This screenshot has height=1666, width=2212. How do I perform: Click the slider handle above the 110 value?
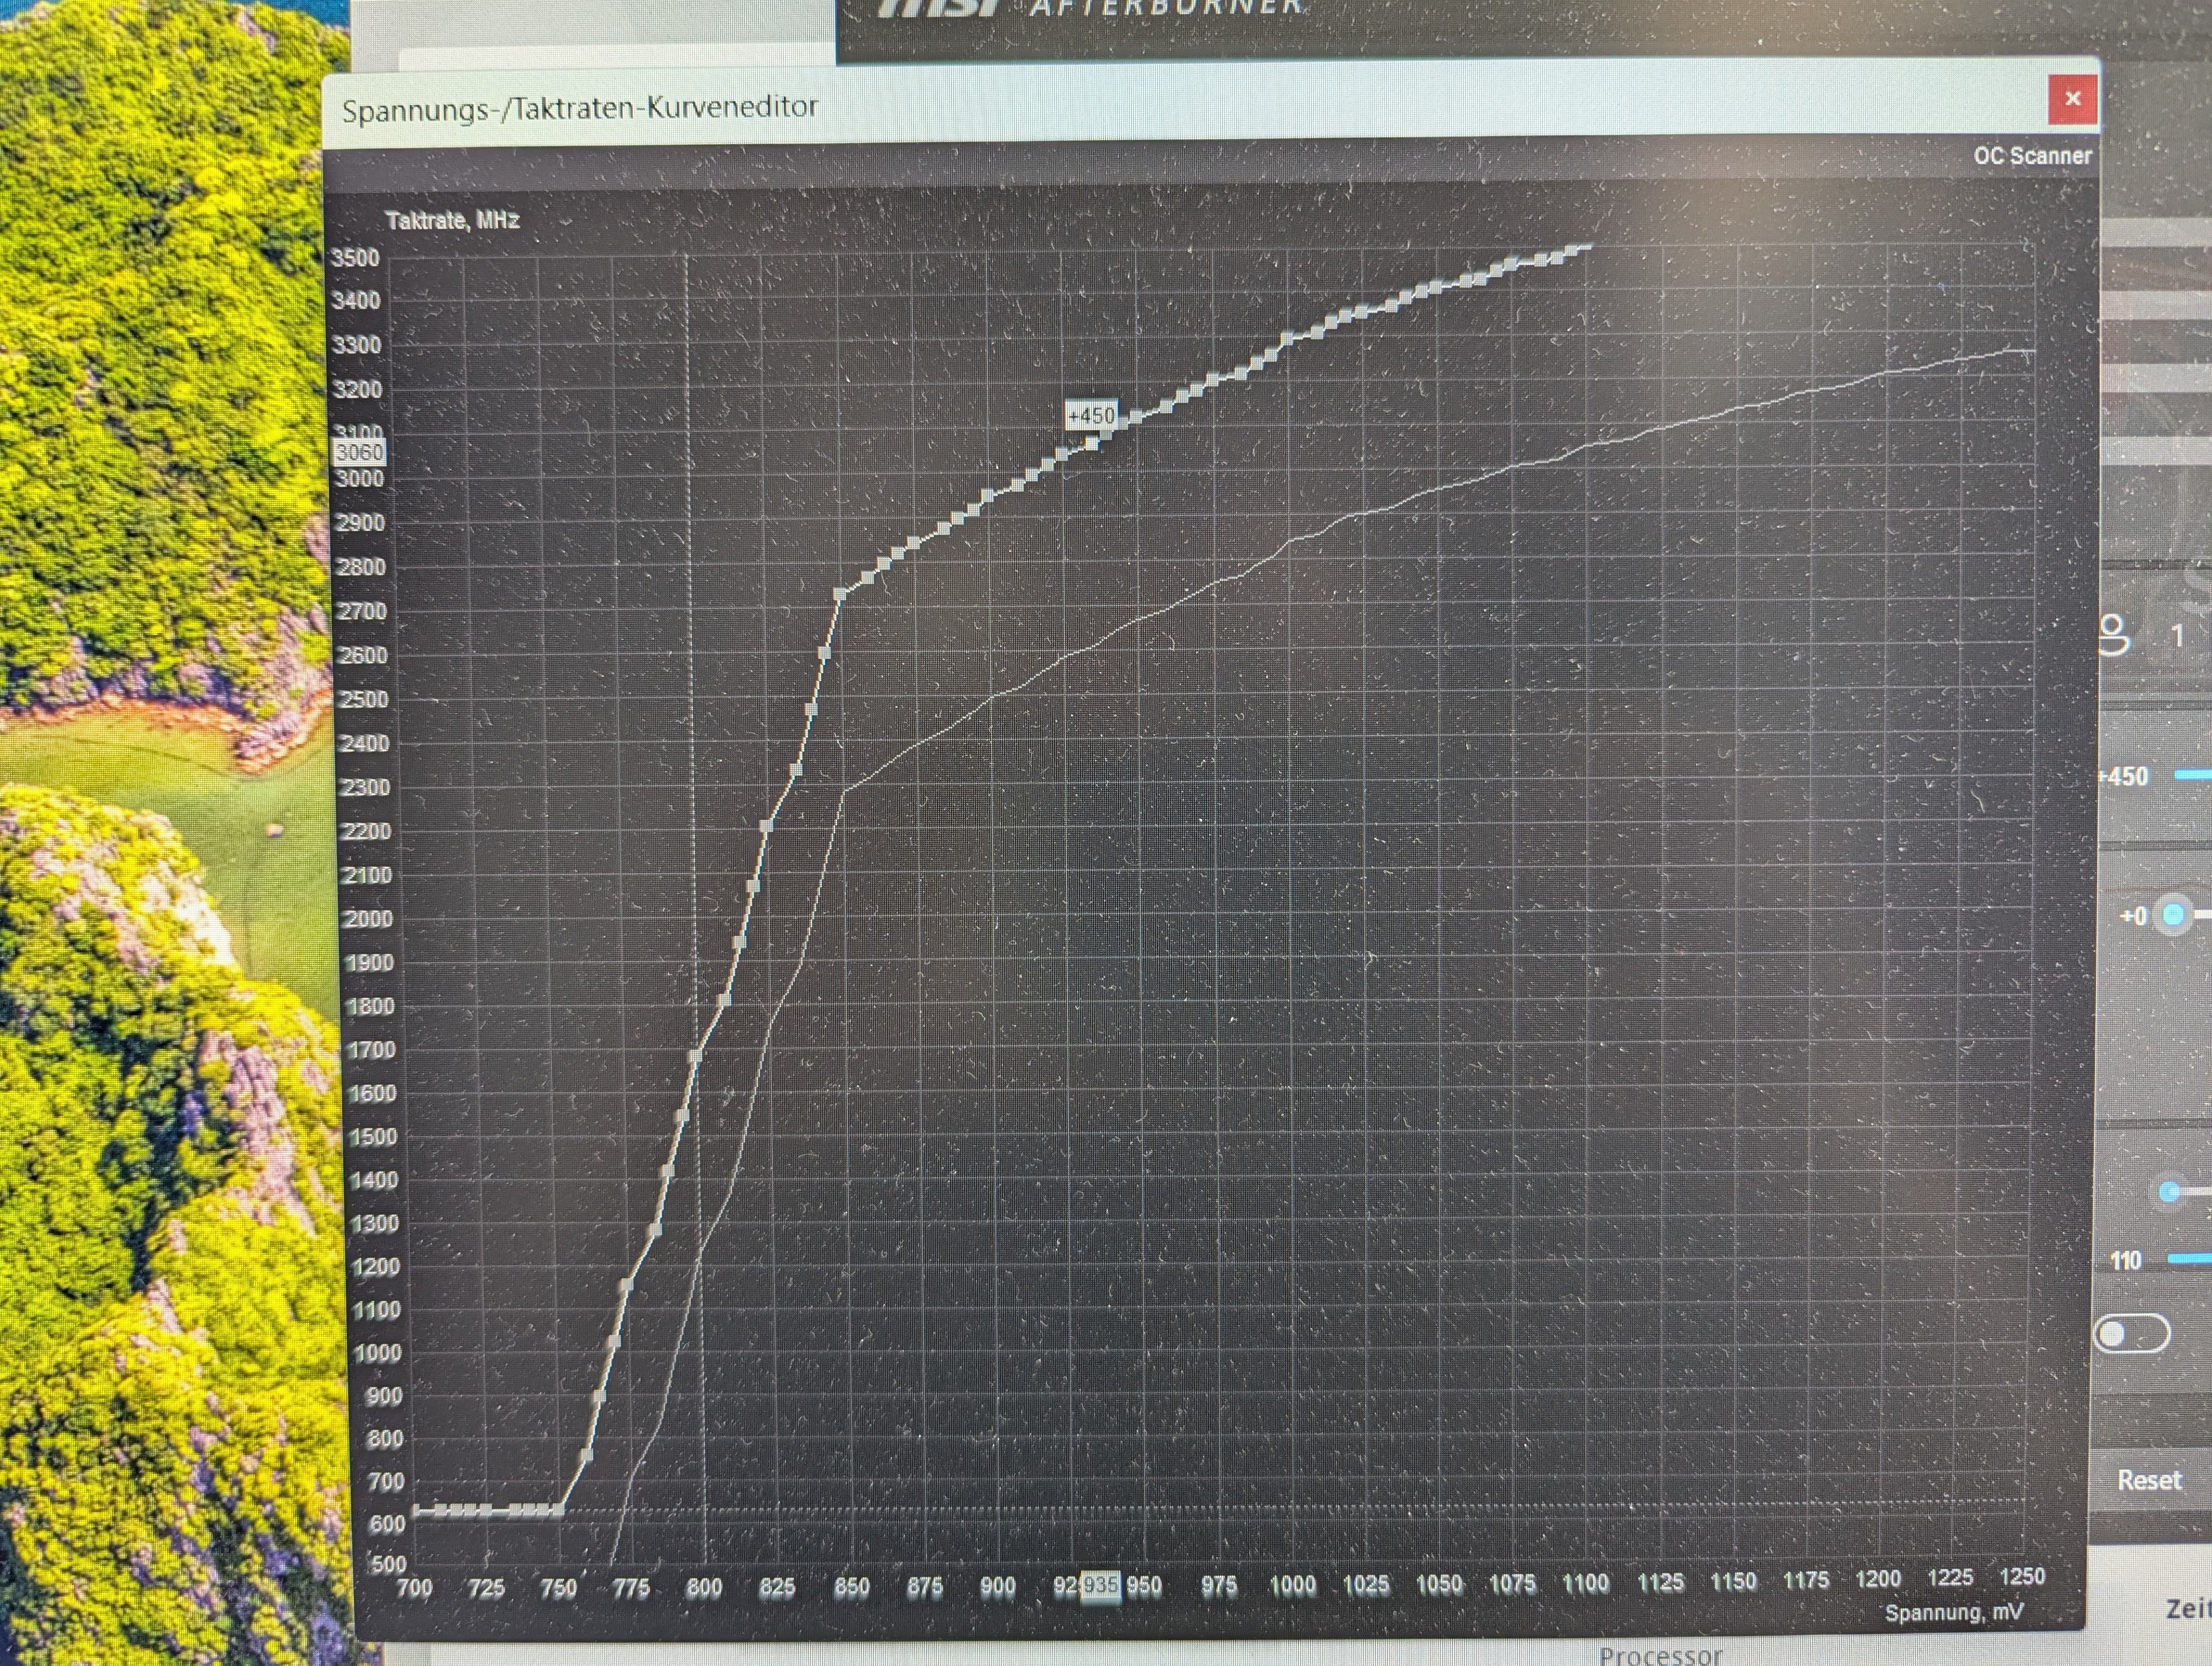pos(2169,1191)
